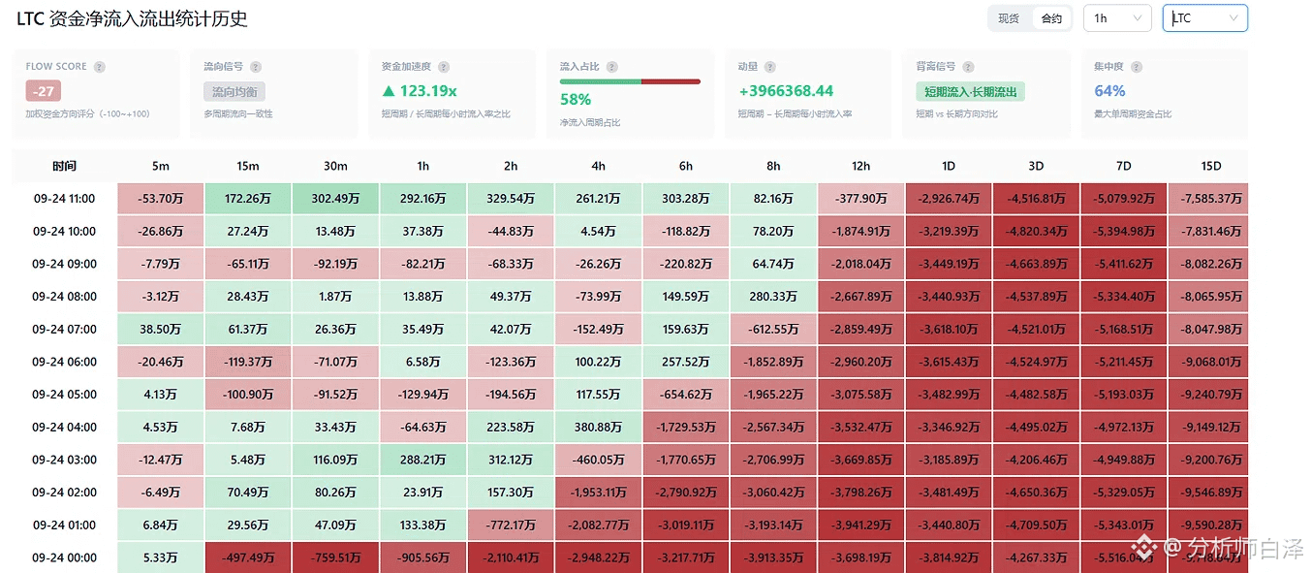Click help icon beside 资金加速度
This screenshot has width=1311, height=573.
pos(444,67)
